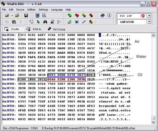Click the document with checkmark icon
Screen dimensions: 158x131
pos(44,15)
